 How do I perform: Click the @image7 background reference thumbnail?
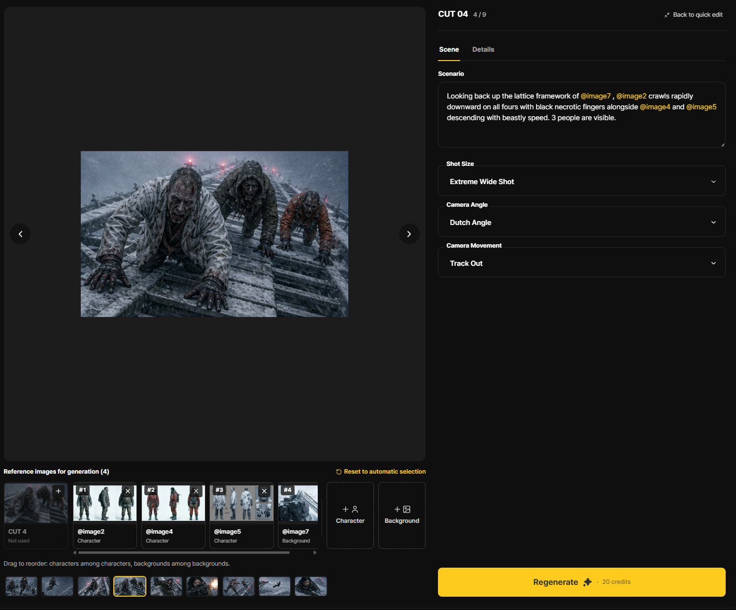click(298, 503)
